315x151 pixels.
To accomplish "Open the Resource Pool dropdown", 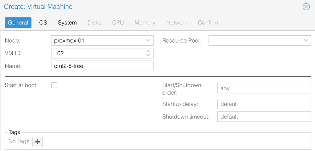I will pyautogui.click(x=306, y=41).
